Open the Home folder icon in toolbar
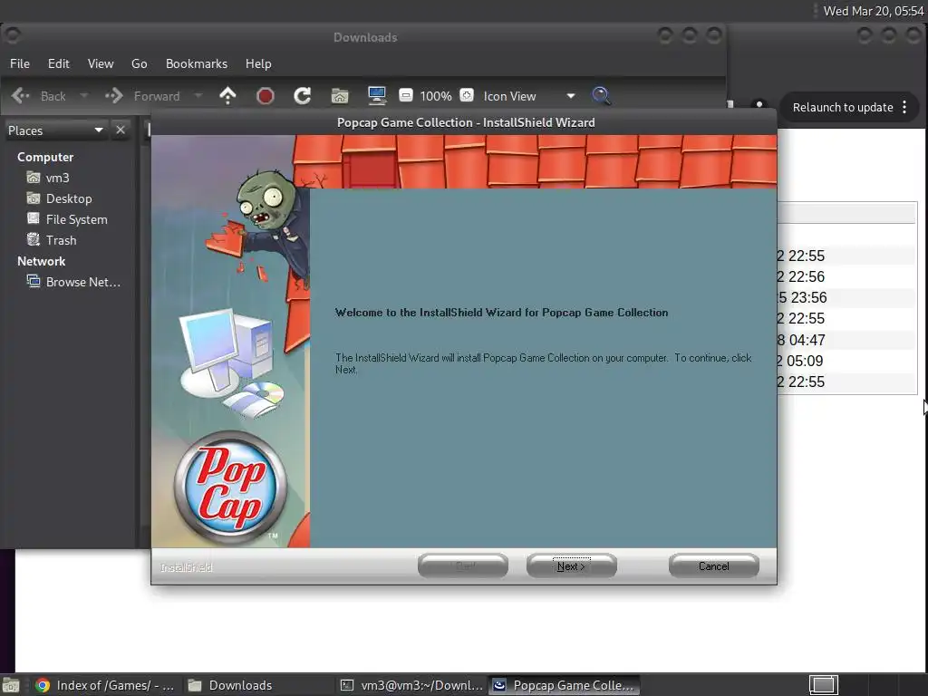The width and height of the screenshot is (928, 696). [340, 95]
